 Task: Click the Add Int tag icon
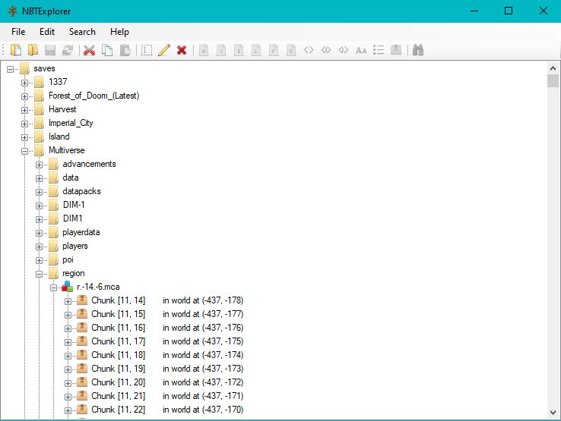238,50
